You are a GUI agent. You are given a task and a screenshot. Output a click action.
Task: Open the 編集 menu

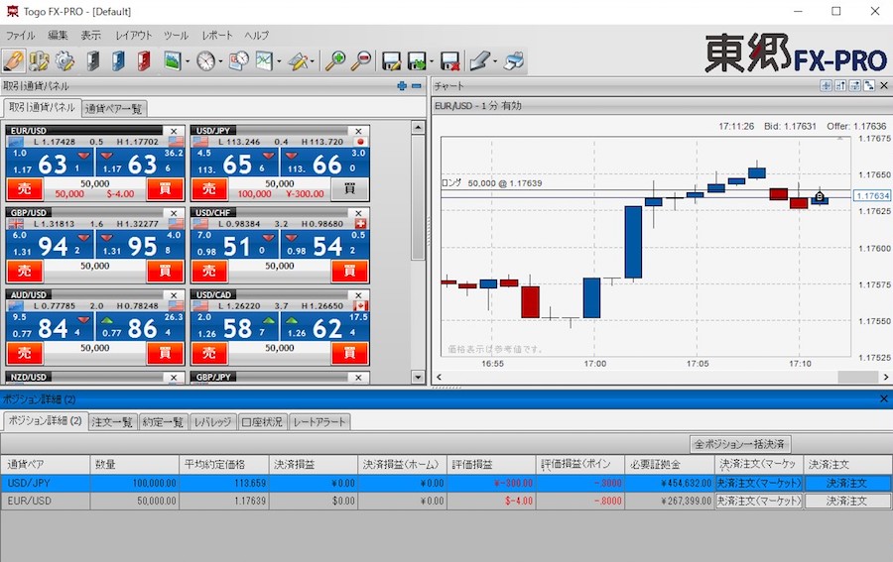tap(58, 36)
